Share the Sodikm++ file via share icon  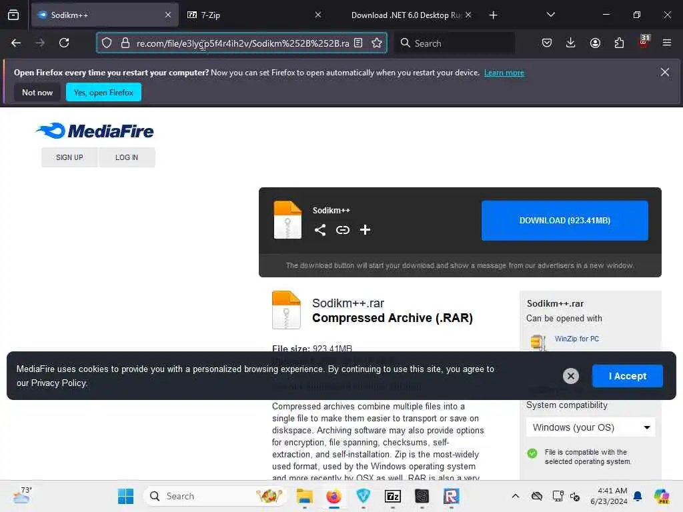point(320,230)
